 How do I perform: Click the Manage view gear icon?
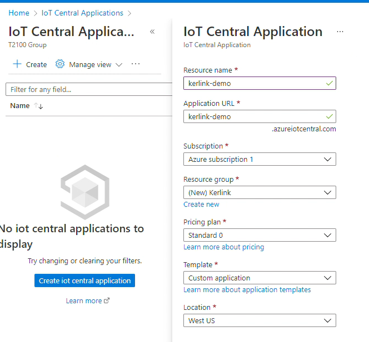pyautogui.click(x=60, y=64)
